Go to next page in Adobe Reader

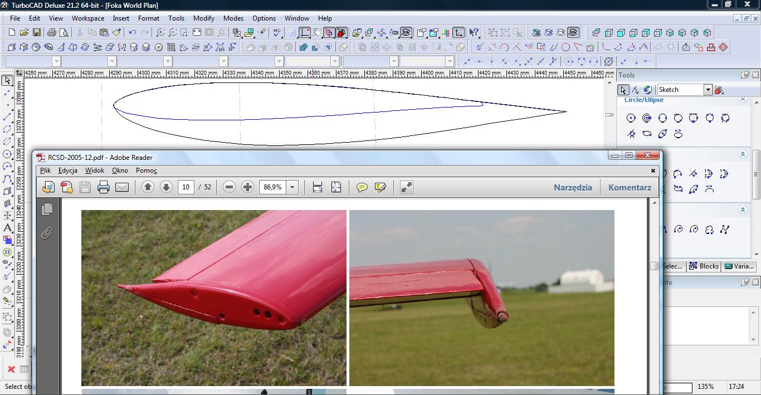166,187
